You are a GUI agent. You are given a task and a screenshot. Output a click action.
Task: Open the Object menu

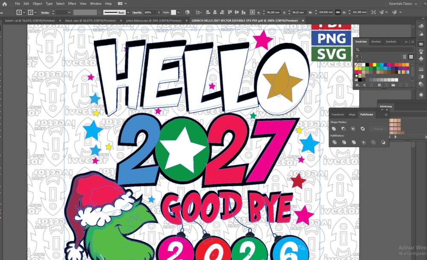coord(37,3)
